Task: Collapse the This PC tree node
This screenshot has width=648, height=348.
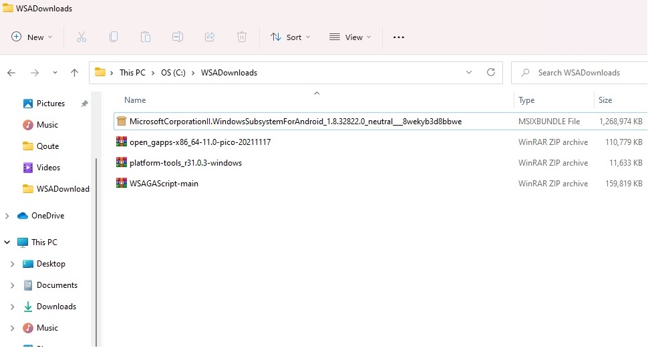Action: click(7, 242)
